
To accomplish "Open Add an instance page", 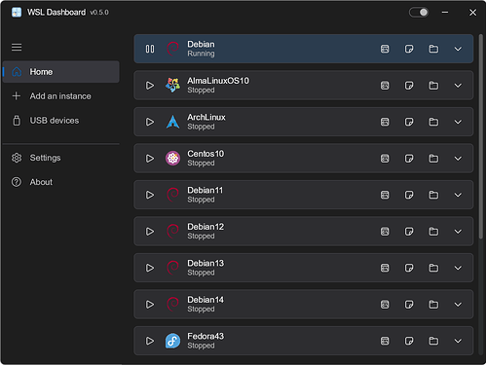I will (x=61, y=96).
